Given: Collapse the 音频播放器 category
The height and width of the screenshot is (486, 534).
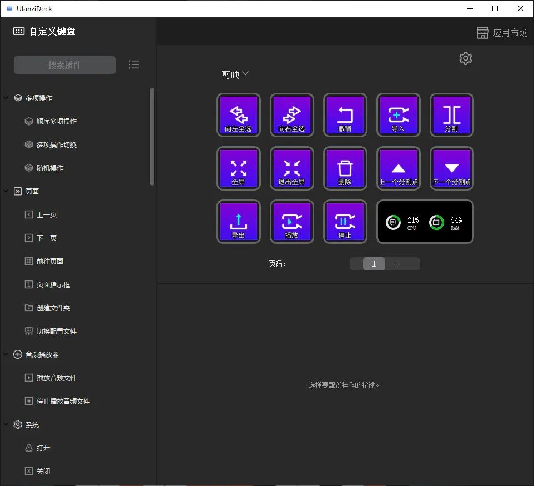Looking at the screenshot, I should (6, 354).
